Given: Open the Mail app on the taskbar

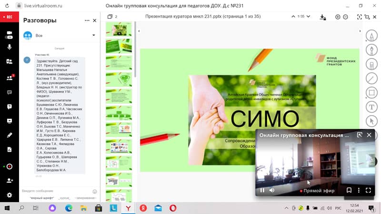Looking at the screenshot, I should [158, 208].
